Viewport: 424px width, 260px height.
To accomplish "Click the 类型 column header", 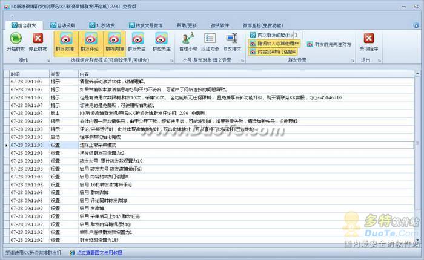I will coord(64,74).
